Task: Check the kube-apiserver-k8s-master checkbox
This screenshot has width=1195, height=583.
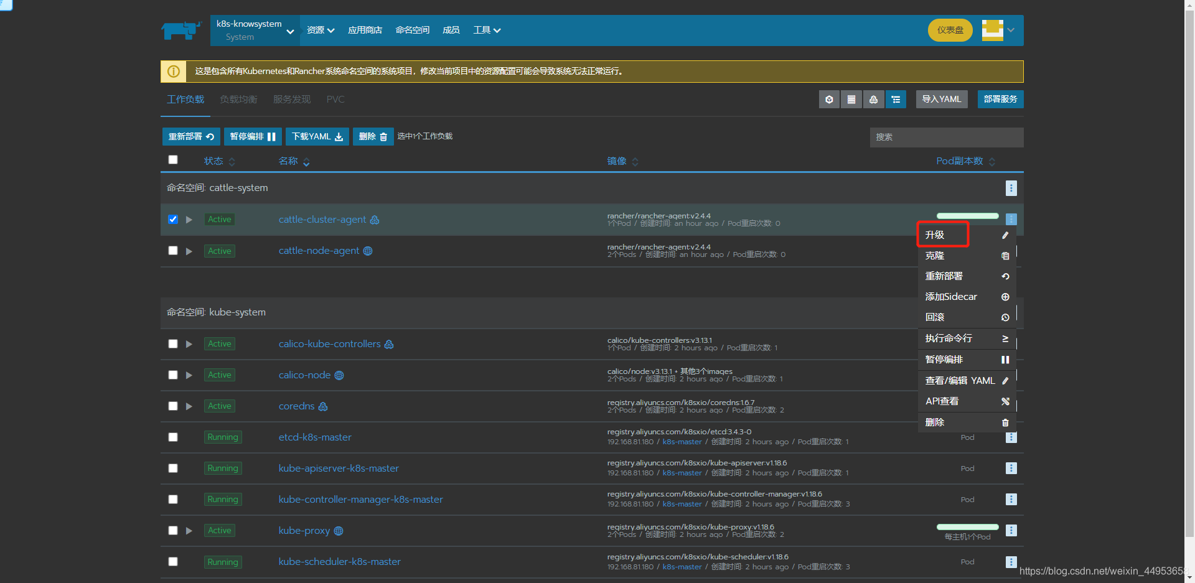Action: click(173, 468)
